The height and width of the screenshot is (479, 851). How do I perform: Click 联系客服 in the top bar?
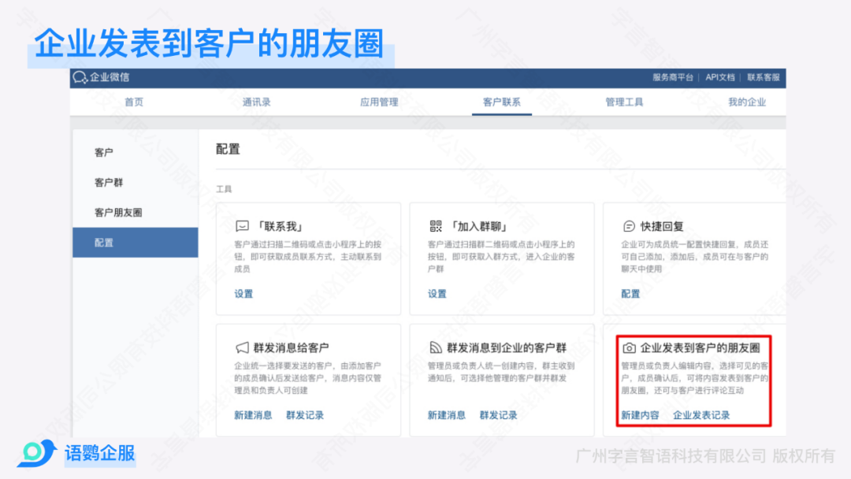[x=763, y=77]
